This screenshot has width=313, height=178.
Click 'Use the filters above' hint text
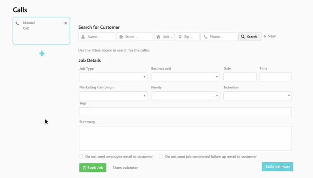[114, 50]
